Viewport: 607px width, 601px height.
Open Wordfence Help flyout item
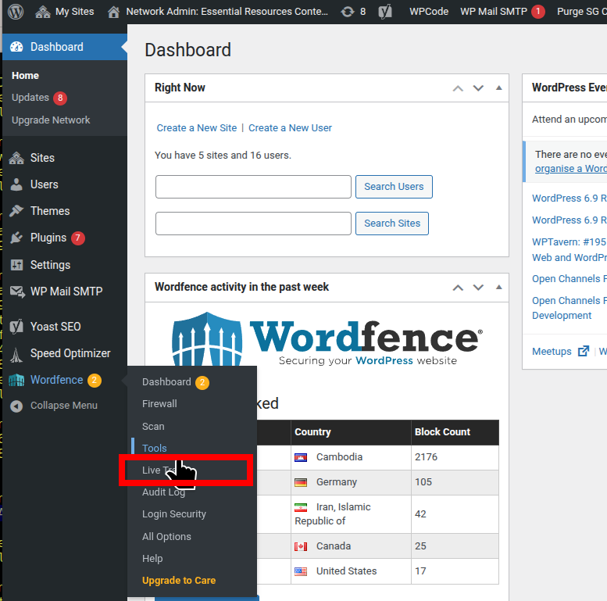click(x=152, y=558)
